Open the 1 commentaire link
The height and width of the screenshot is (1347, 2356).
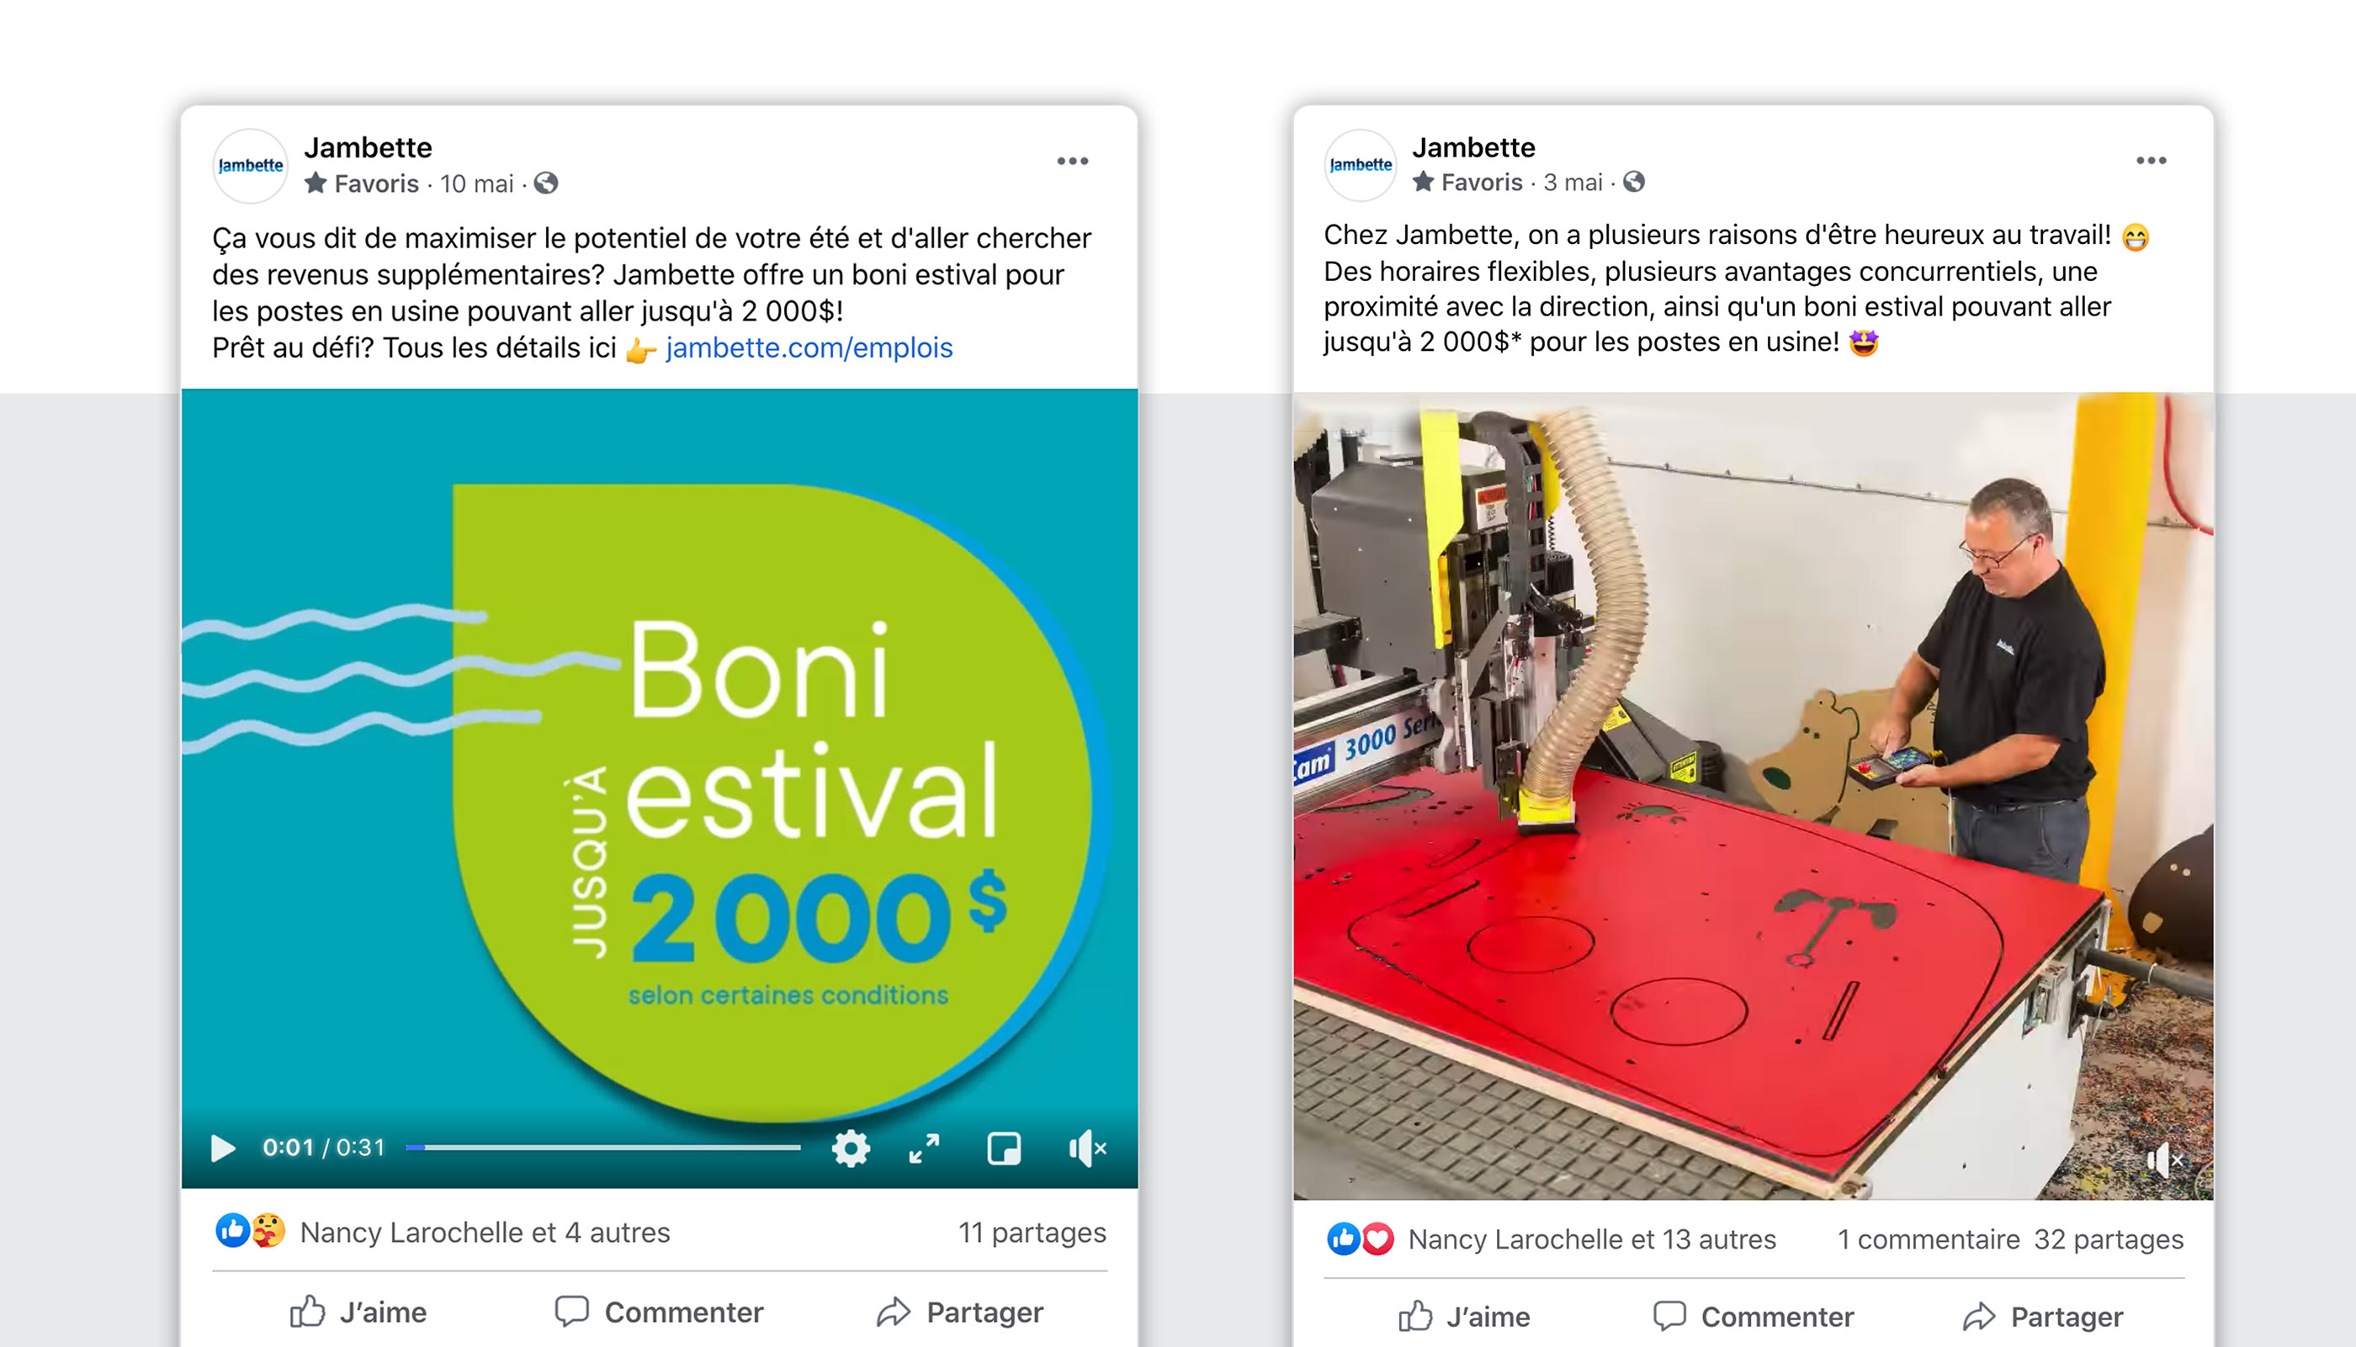tap(1929, 1238)
